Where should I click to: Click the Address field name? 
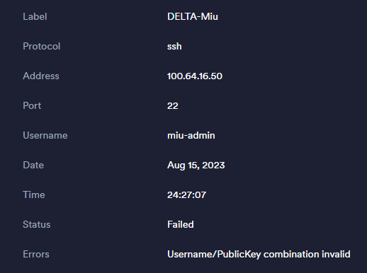point(41,76)
